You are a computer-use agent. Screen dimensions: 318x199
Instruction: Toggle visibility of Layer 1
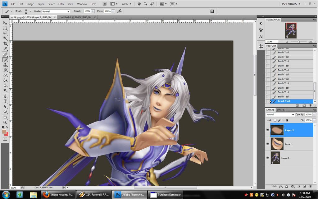click(x=268, y=144)
